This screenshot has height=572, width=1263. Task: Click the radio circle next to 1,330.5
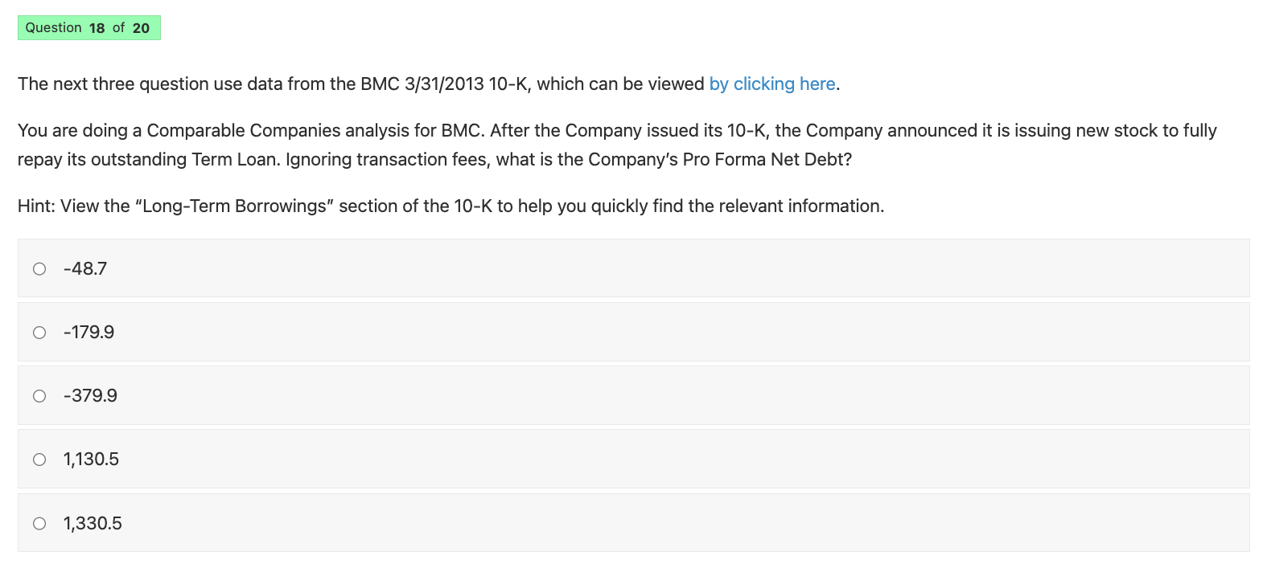[39, 522]
